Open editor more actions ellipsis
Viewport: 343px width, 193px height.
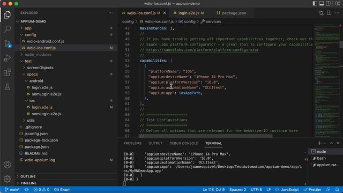coord(337,13)
